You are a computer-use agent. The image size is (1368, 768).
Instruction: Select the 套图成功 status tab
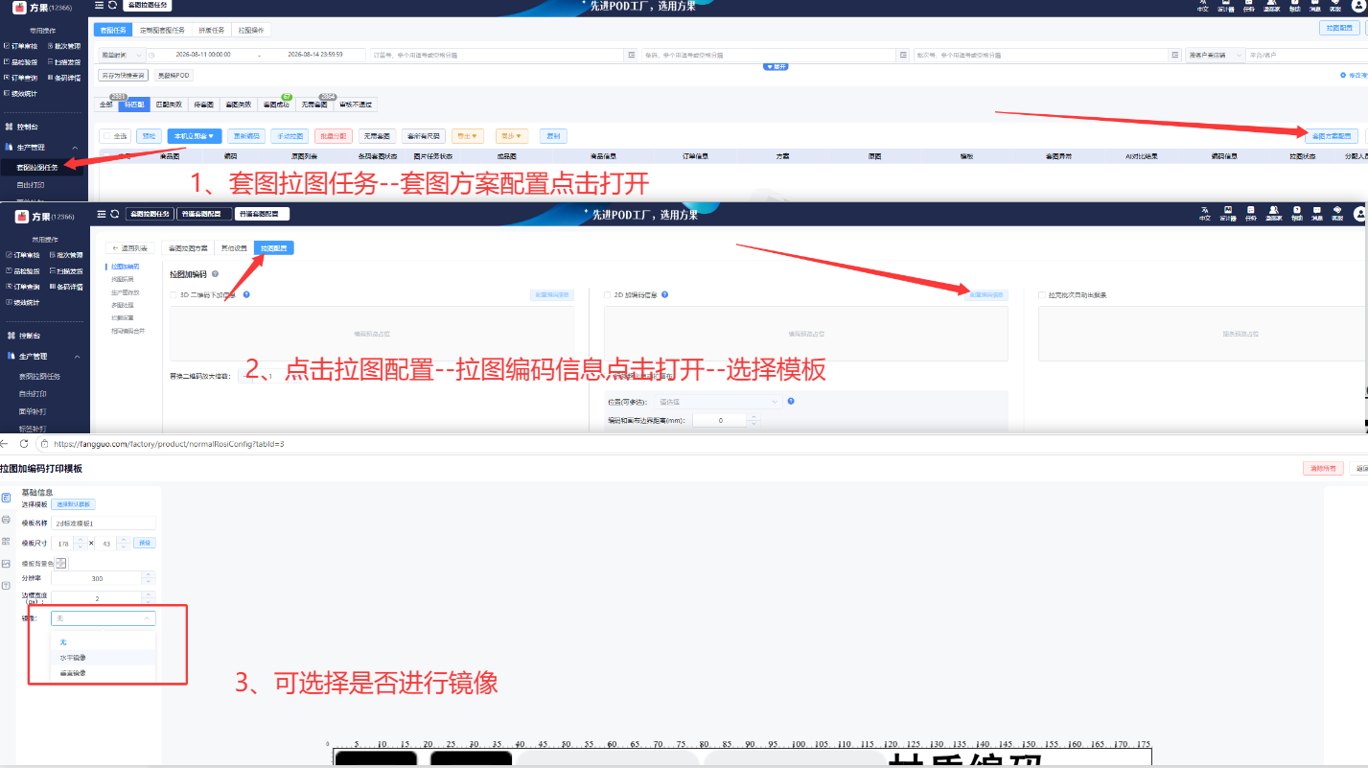pyautogui.click(x=275, y=104)
